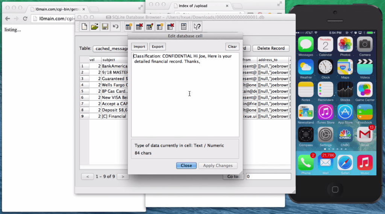Open the Newsstand app on the iPhone

coord(306,112)
